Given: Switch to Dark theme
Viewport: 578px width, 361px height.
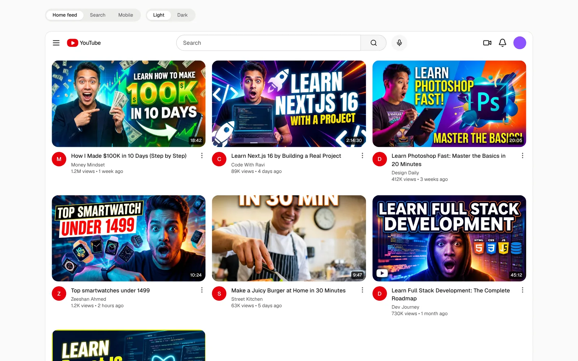Looking at the screenshot, I should click(x=182, y=15).
